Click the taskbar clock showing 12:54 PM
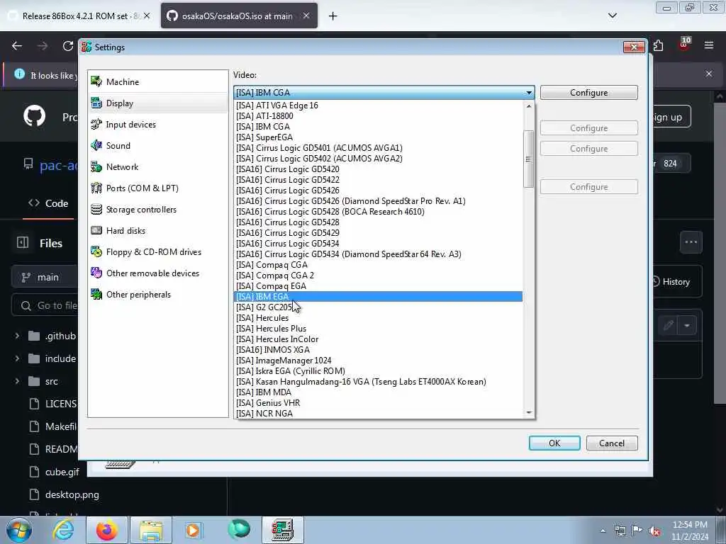This screenshot has width=726, height=544. [x=690, y=531]
